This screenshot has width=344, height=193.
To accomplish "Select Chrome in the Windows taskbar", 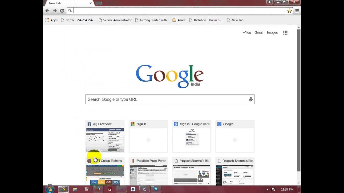I will pos(63,189).
